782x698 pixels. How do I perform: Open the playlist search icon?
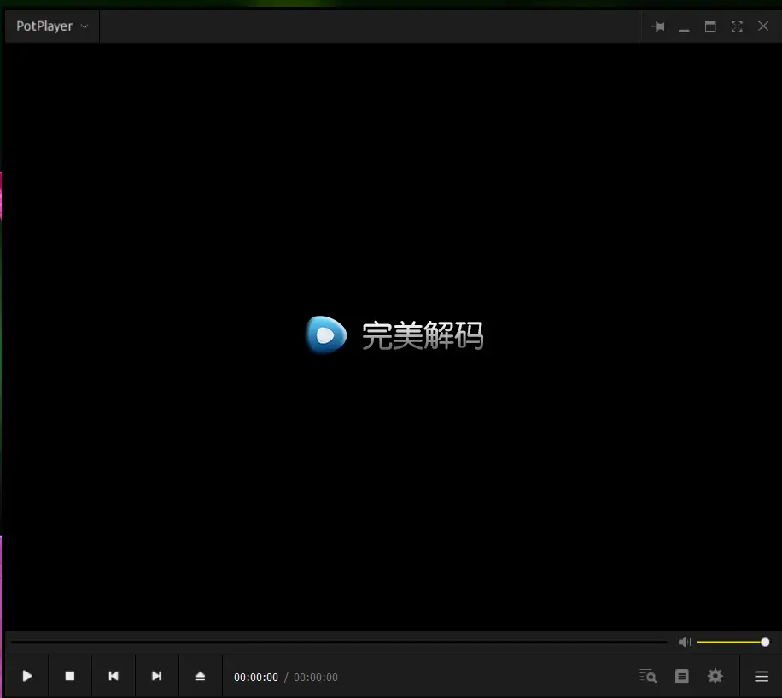[648, 676]
